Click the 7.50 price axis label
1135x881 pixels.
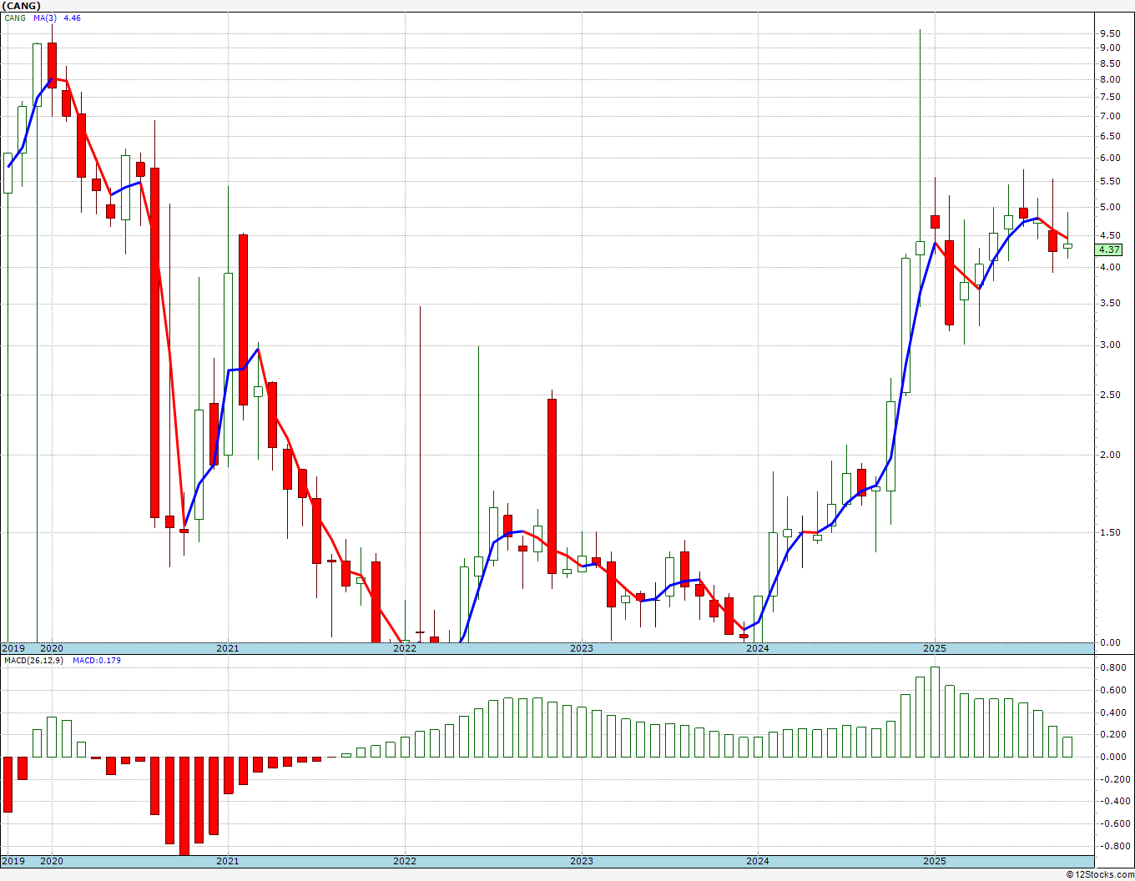click(x=1109, y=97)
